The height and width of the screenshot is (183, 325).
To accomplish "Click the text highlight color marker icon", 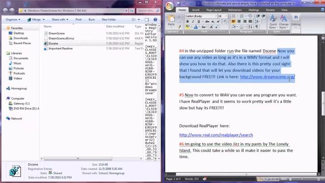I will coord(187,27).
